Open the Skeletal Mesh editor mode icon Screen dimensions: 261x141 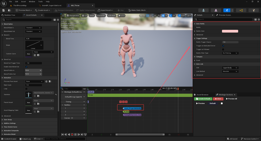[216, 10]
